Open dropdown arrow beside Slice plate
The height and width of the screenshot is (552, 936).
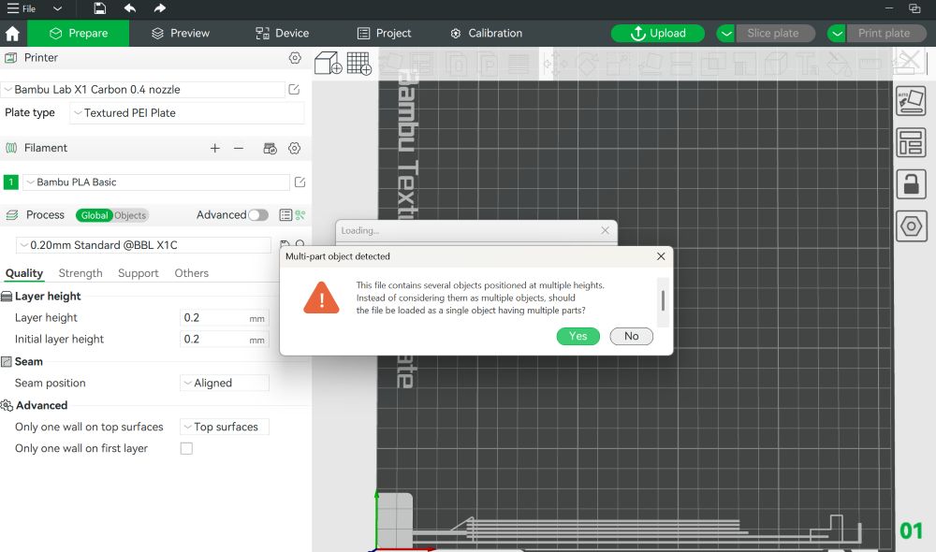point(726,34)
